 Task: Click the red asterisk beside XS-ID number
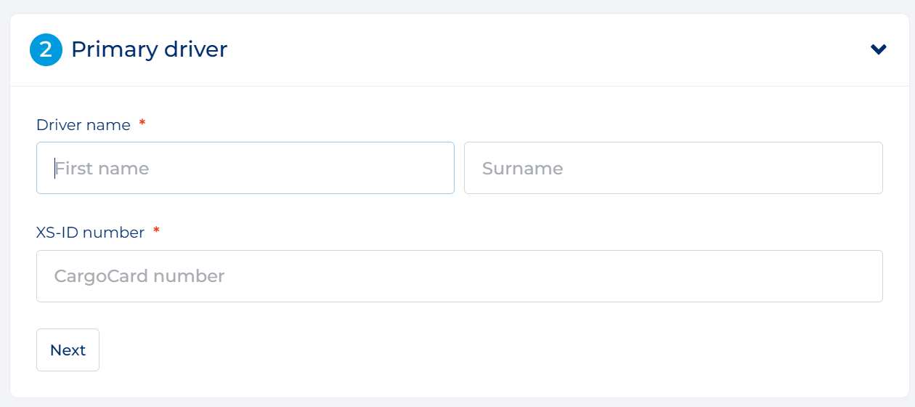tap(156, 230)
